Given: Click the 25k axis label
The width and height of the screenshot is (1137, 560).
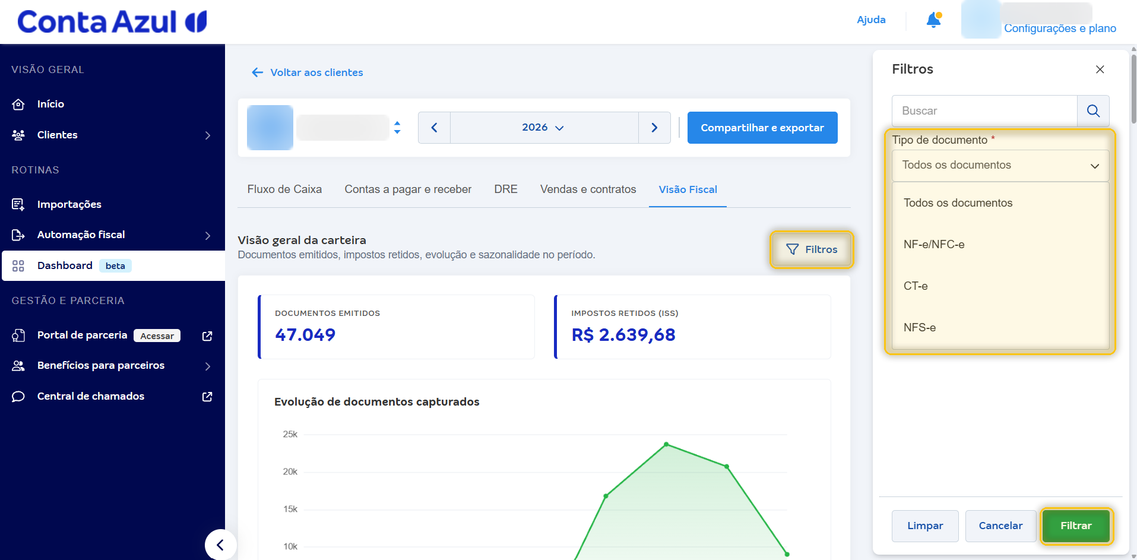Looking at the screenshot, I should pyautogui.click(x=290, y=435).
